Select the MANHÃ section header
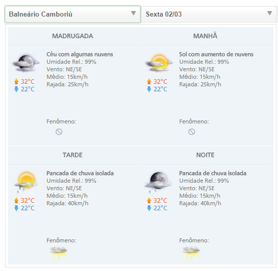278x271 pixels. [205, 36]
